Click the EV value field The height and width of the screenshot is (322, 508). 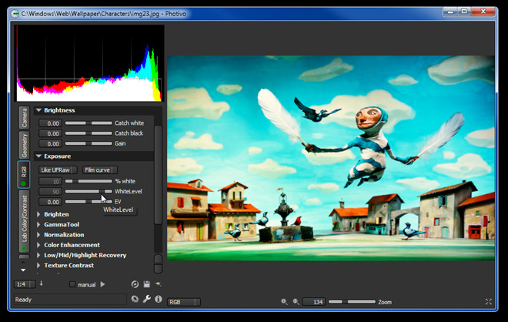(x=50, y=202)
